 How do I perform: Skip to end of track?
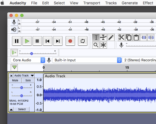(x=58, y=41)
